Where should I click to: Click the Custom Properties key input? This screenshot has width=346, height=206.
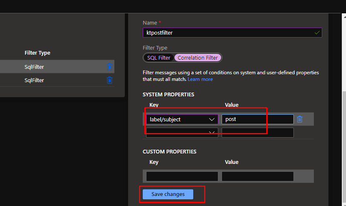182,176
